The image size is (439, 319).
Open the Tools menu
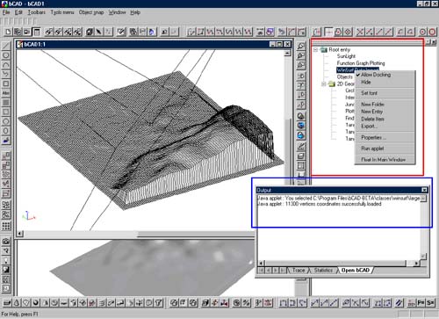62,12
